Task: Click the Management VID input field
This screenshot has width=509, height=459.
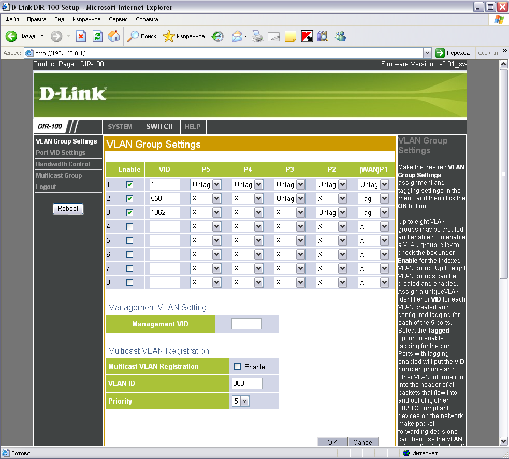Action: coord(246,324)
